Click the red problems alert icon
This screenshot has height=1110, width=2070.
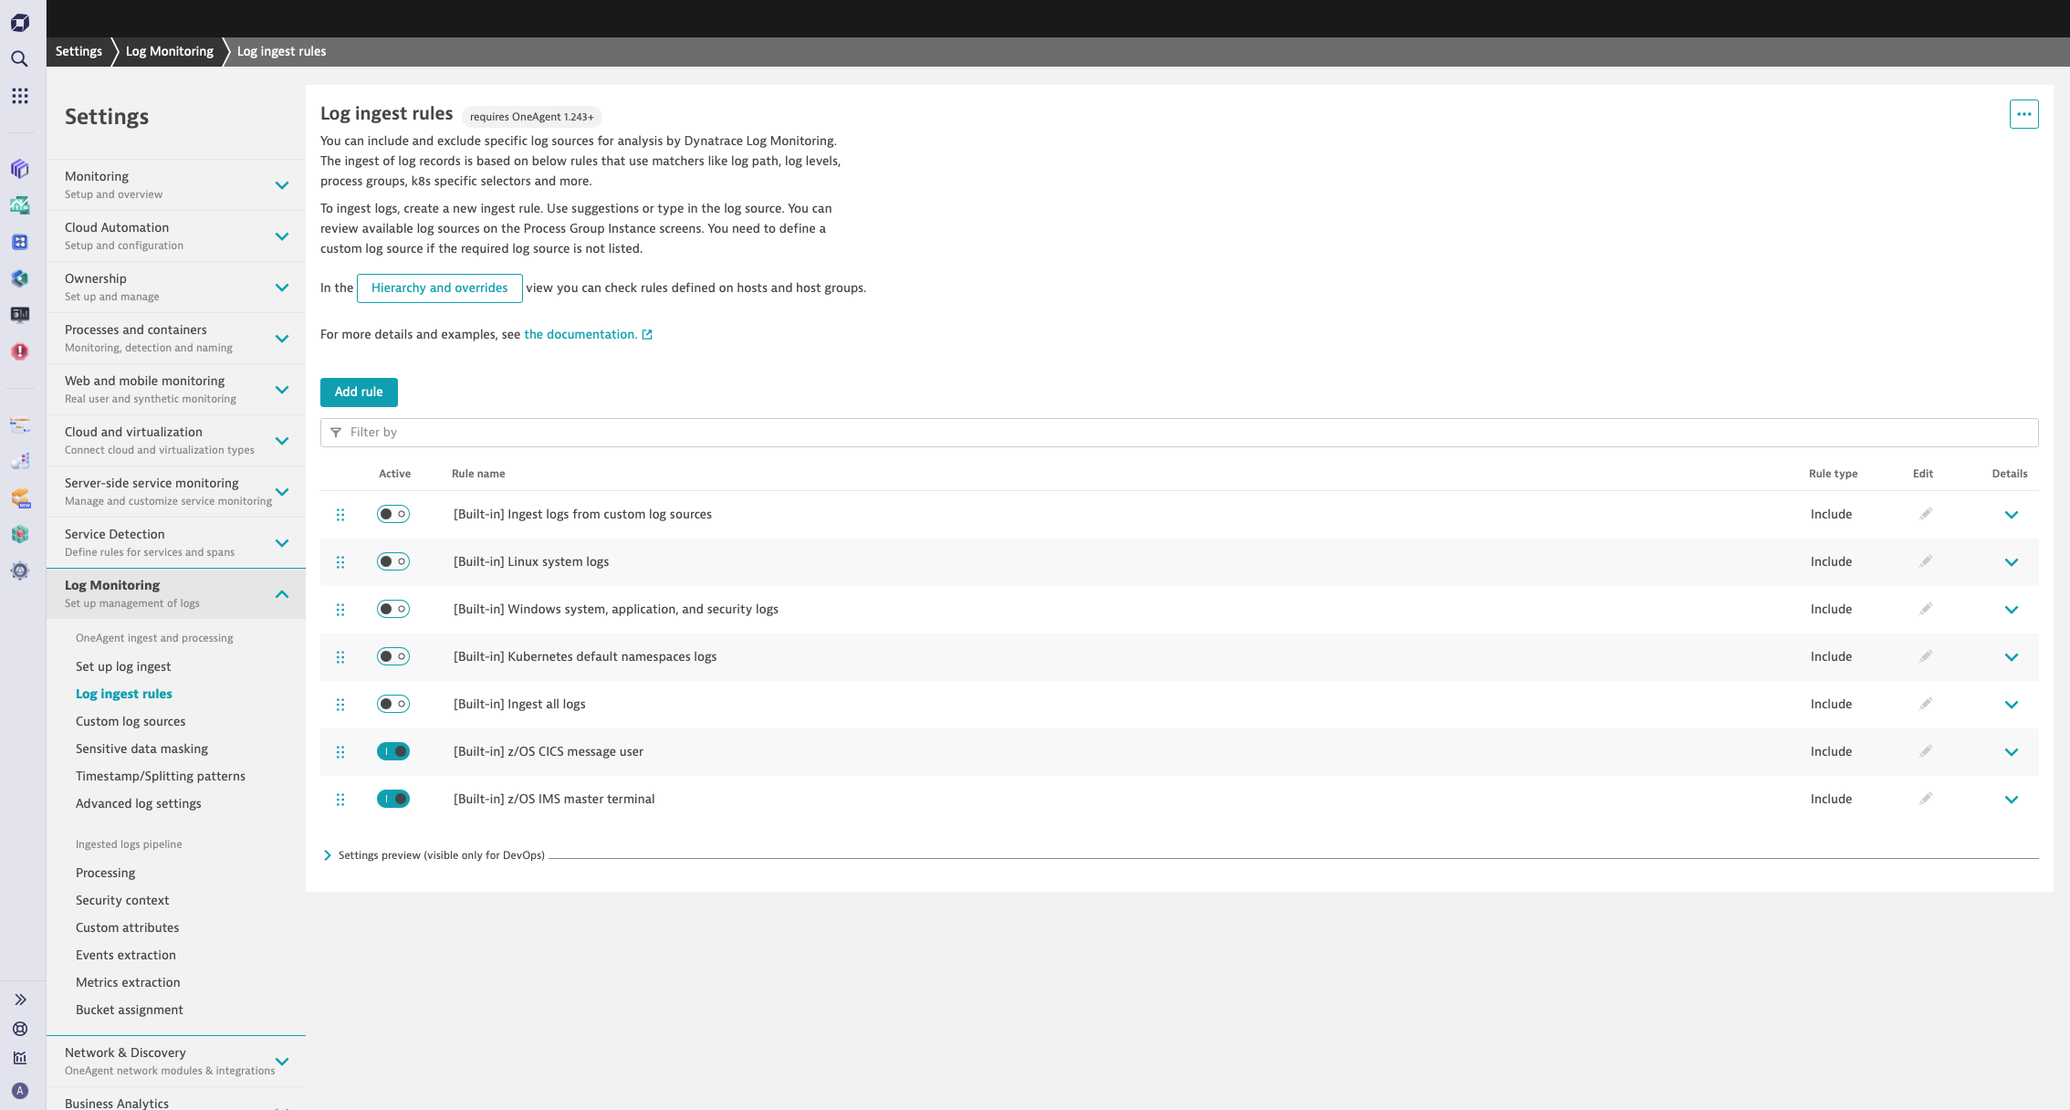point(19,351)
